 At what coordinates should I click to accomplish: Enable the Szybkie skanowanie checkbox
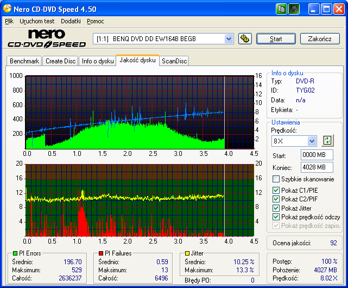276,179
